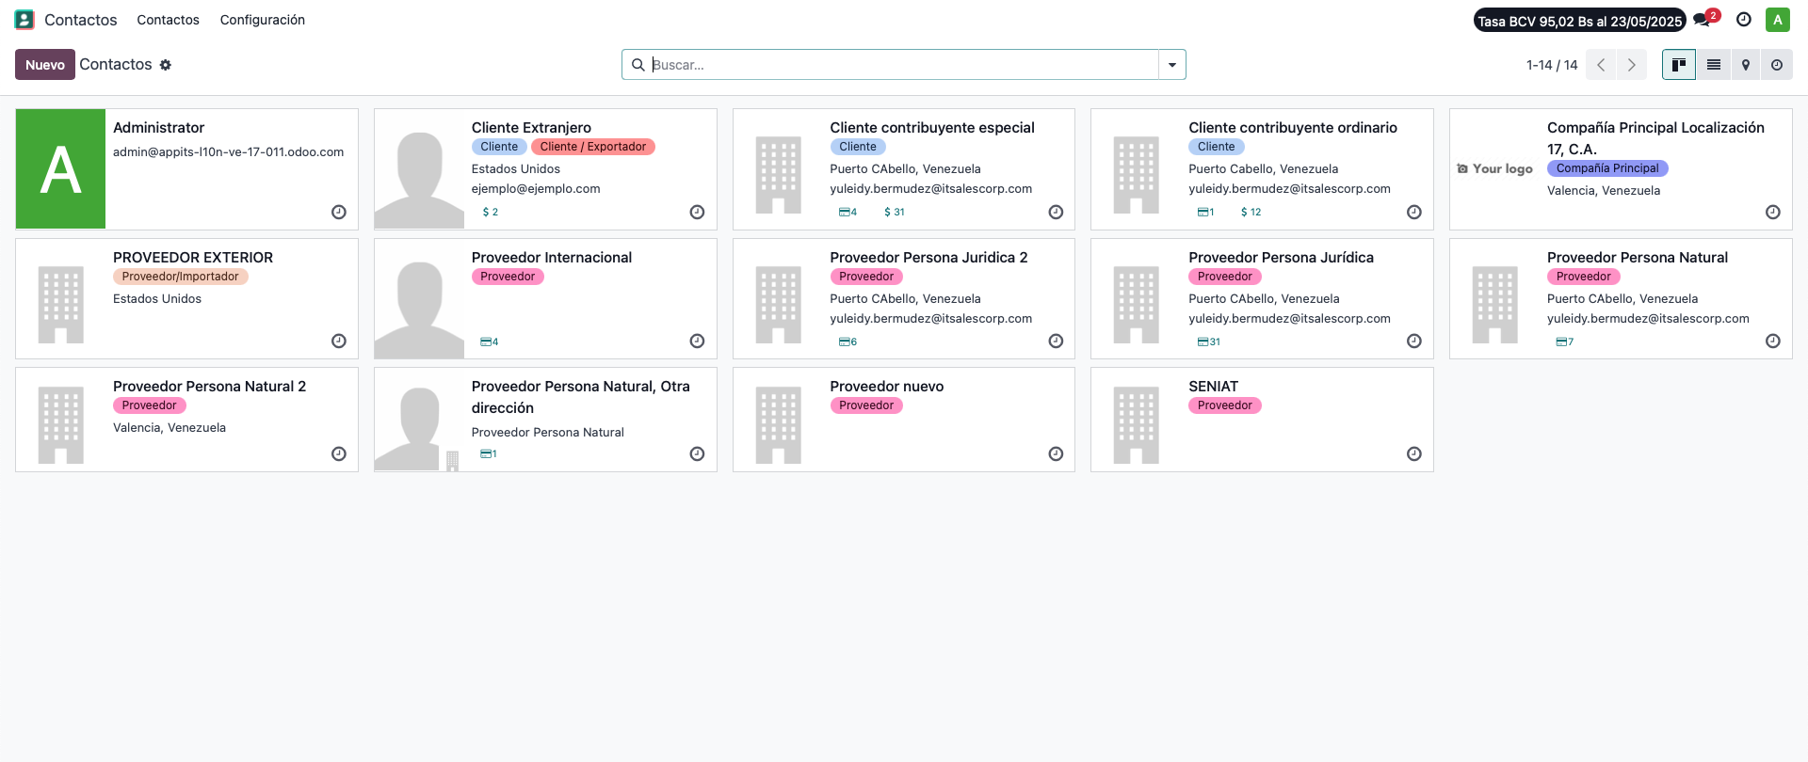
Task: Expand the search options dropdown arrow
Action: (1172, 65)
